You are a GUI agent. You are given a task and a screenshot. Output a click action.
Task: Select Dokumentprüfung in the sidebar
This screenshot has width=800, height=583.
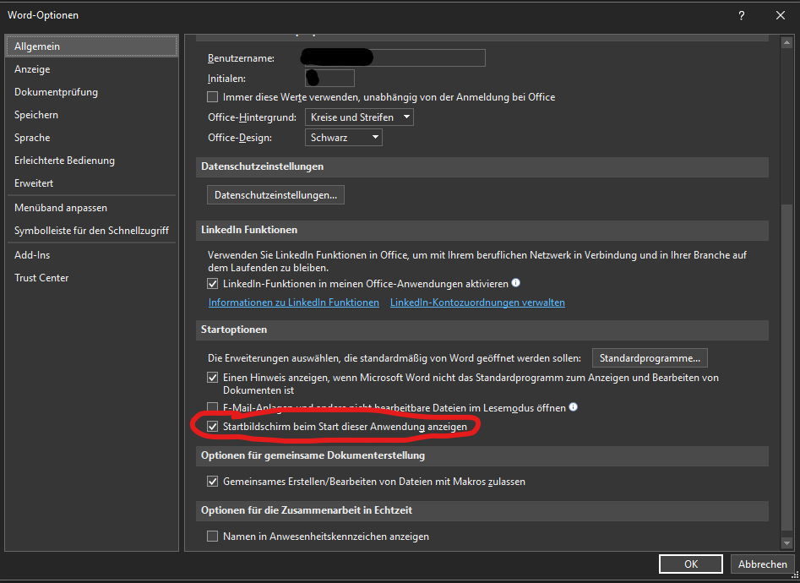[x=92, y=92]
